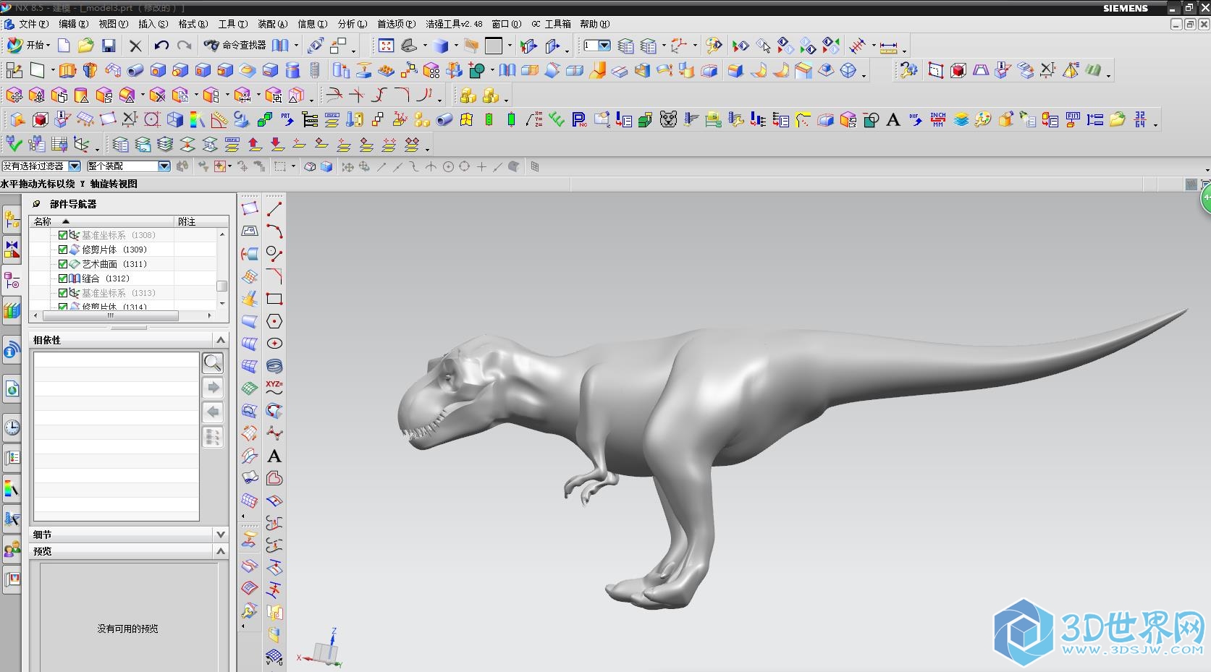Open the 插入(S) menu
Screen dimensions: 1211x672
click(x=153, y=24)
